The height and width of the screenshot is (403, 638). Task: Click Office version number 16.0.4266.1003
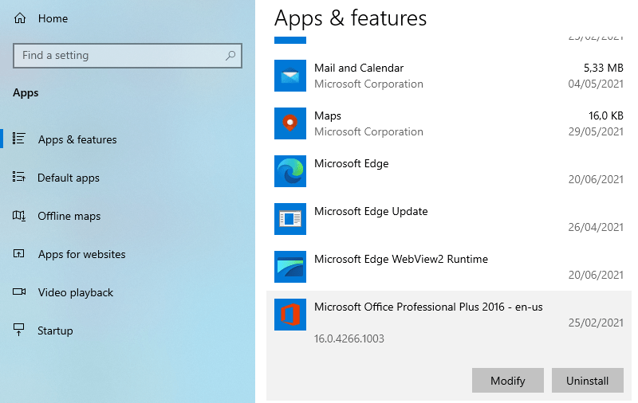click(x=349, y=338)
